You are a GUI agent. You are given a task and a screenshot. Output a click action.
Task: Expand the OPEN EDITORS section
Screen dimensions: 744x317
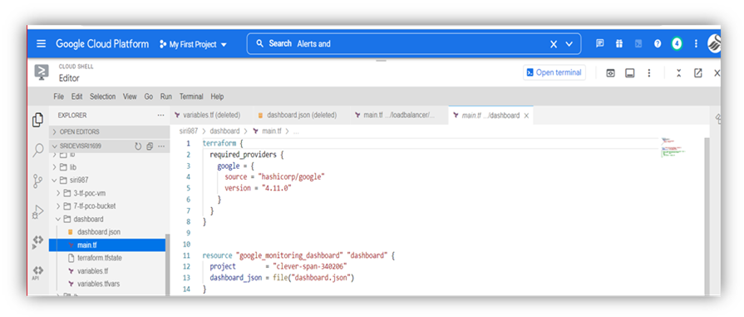tap(109, 131)
